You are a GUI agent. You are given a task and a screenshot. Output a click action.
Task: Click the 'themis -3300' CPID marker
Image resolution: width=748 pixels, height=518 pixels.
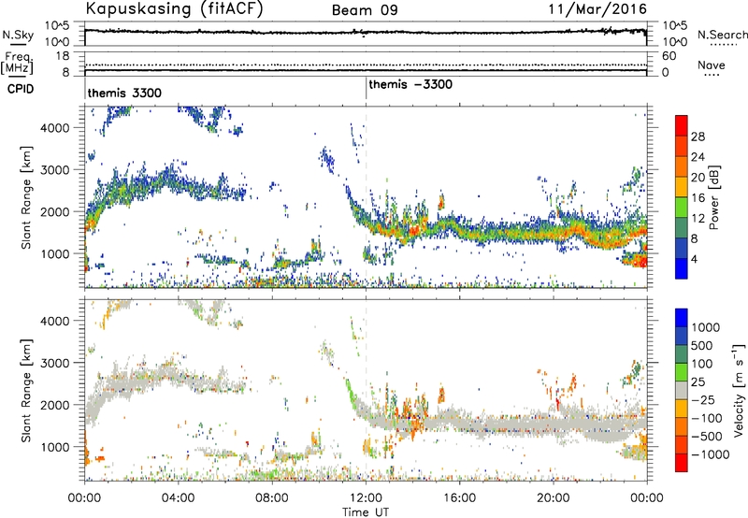click(x=410, y=85)
